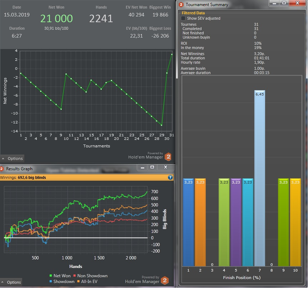Click the Tournament Summary title text
This screenshot has height=288, width=308.
[207, 4]
